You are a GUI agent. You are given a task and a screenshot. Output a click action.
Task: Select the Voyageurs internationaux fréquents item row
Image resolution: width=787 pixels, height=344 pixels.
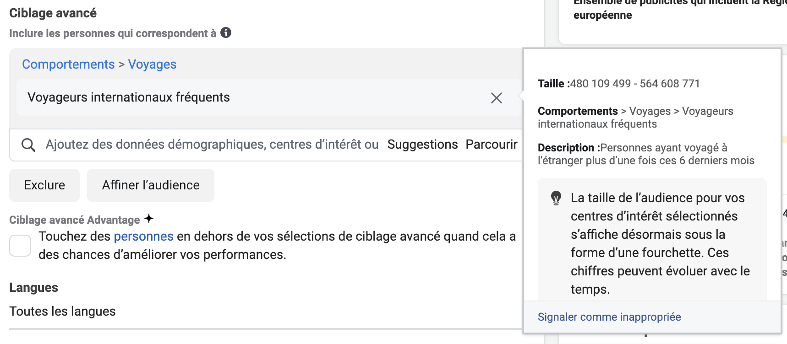(229, 97)
